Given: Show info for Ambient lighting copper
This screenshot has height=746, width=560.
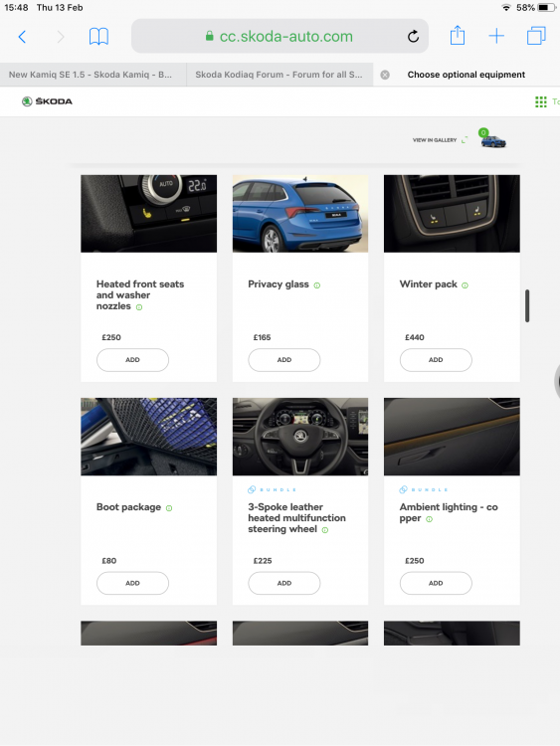Looking at the screenshot, I should 429,519.
